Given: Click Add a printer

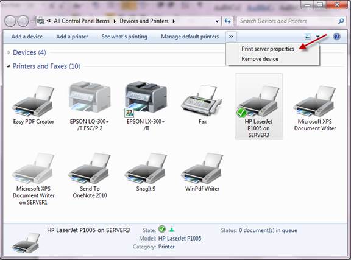Looking at the screenshot, I should coord(72,37).
